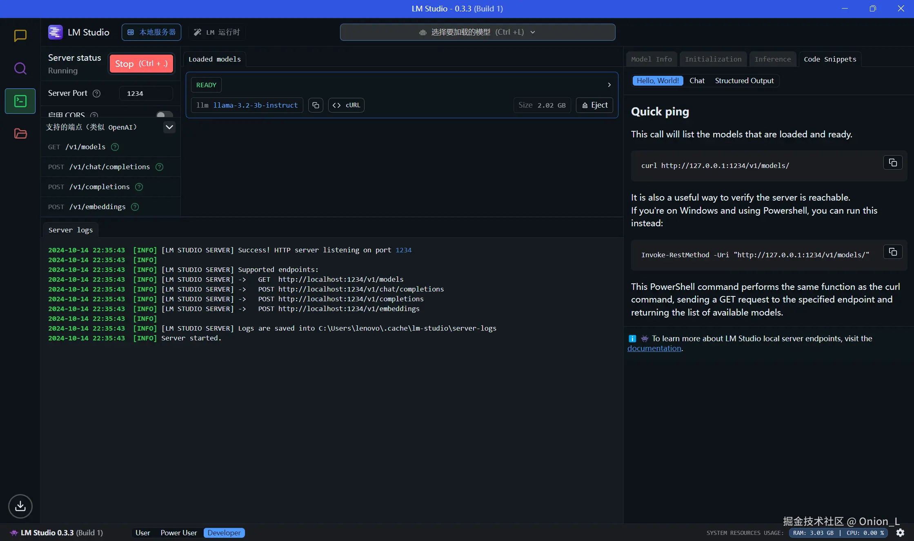Expand the loaded model details chevron

[609, 85]
